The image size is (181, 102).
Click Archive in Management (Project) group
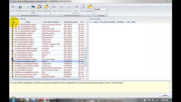click(83, 8)
